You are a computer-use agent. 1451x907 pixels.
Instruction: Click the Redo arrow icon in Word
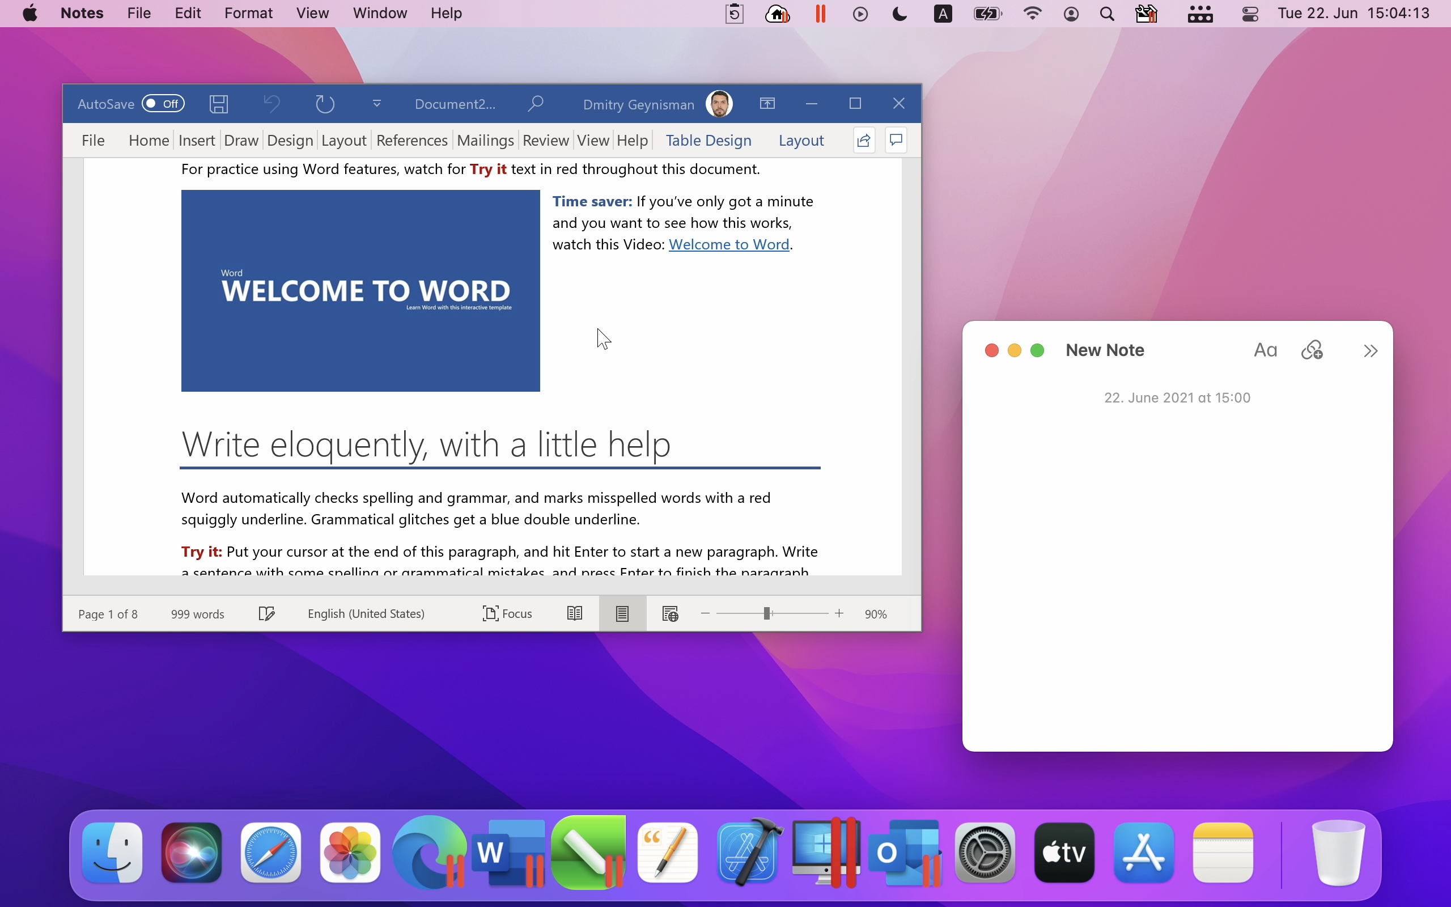pyautogui.click(x=325, y=104)
